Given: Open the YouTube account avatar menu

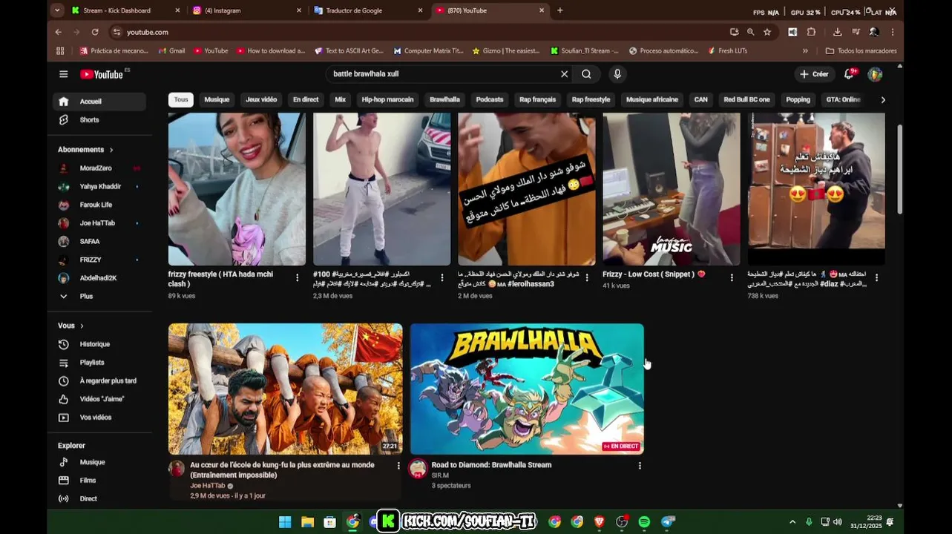Looking at the screenshot, I should (x=875, y=74).
